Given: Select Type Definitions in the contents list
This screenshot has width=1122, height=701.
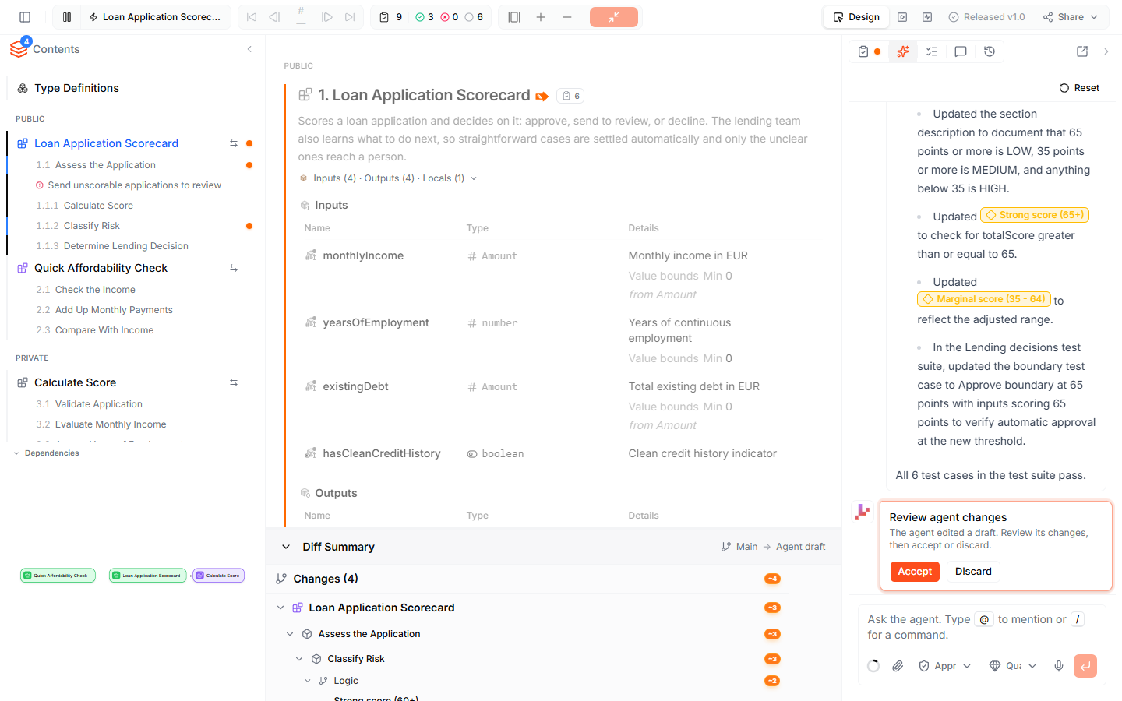Looking at the screenshot, I should pyautogui.click(x=76, y=88).
